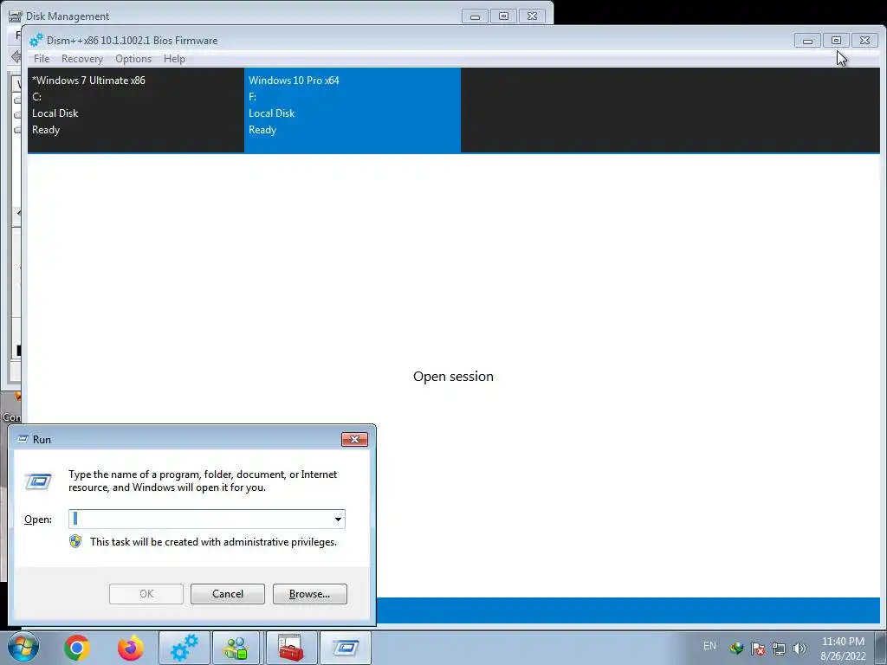Maximize the Disk Management window
This screenshot has width=887, height=665.
click(x=503, y=16)
